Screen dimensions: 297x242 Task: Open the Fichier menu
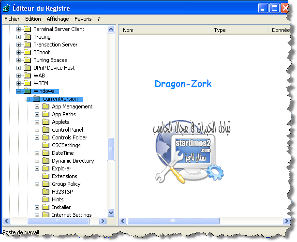click(12, 19)
